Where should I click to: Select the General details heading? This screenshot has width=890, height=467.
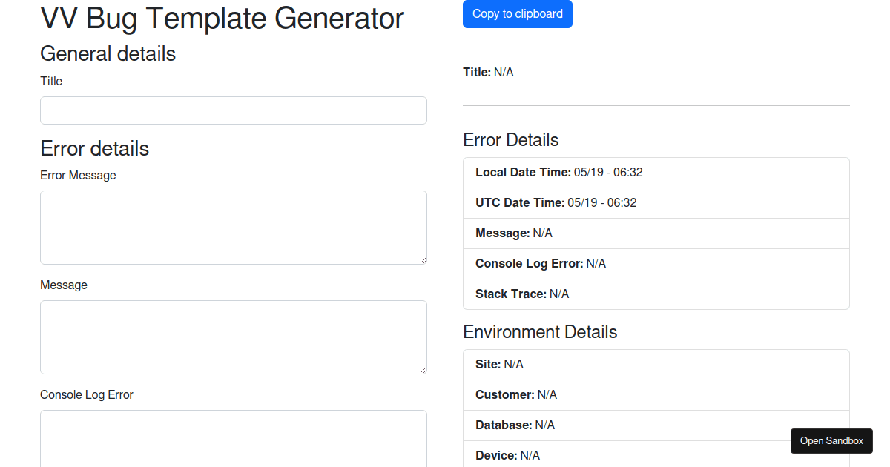click(108, 54)
